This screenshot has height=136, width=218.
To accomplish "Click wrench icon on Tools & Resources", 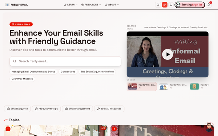I will coord(98,109).
